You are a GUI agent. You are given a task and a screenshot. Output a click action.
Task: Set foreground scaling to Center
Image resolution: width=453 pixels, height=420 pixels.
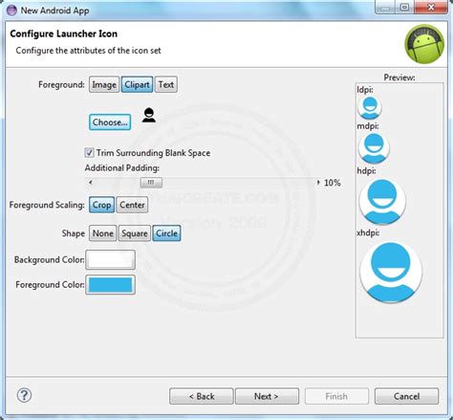132,205
